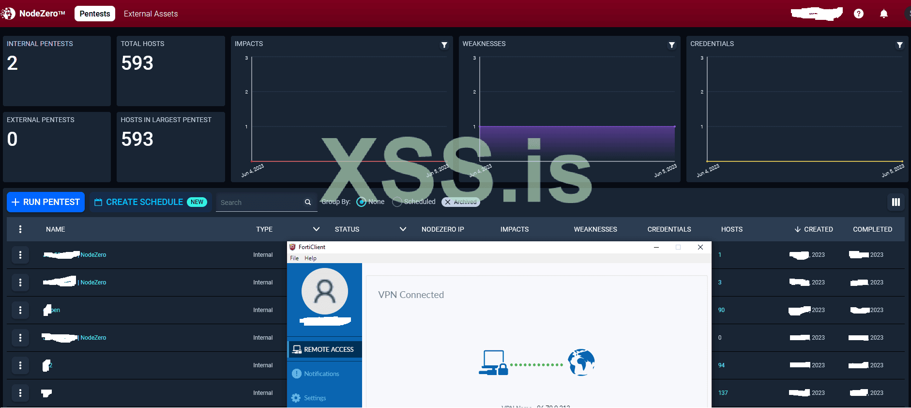
Task: Click the FortiClient user avatar icon
Action: [325, 291]
